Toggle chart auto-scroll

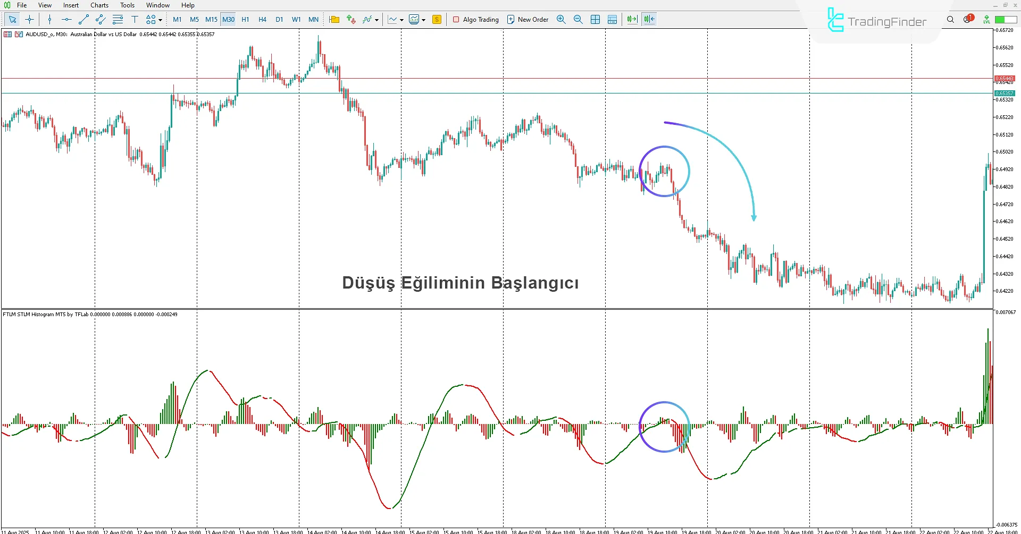pos(631,19)
